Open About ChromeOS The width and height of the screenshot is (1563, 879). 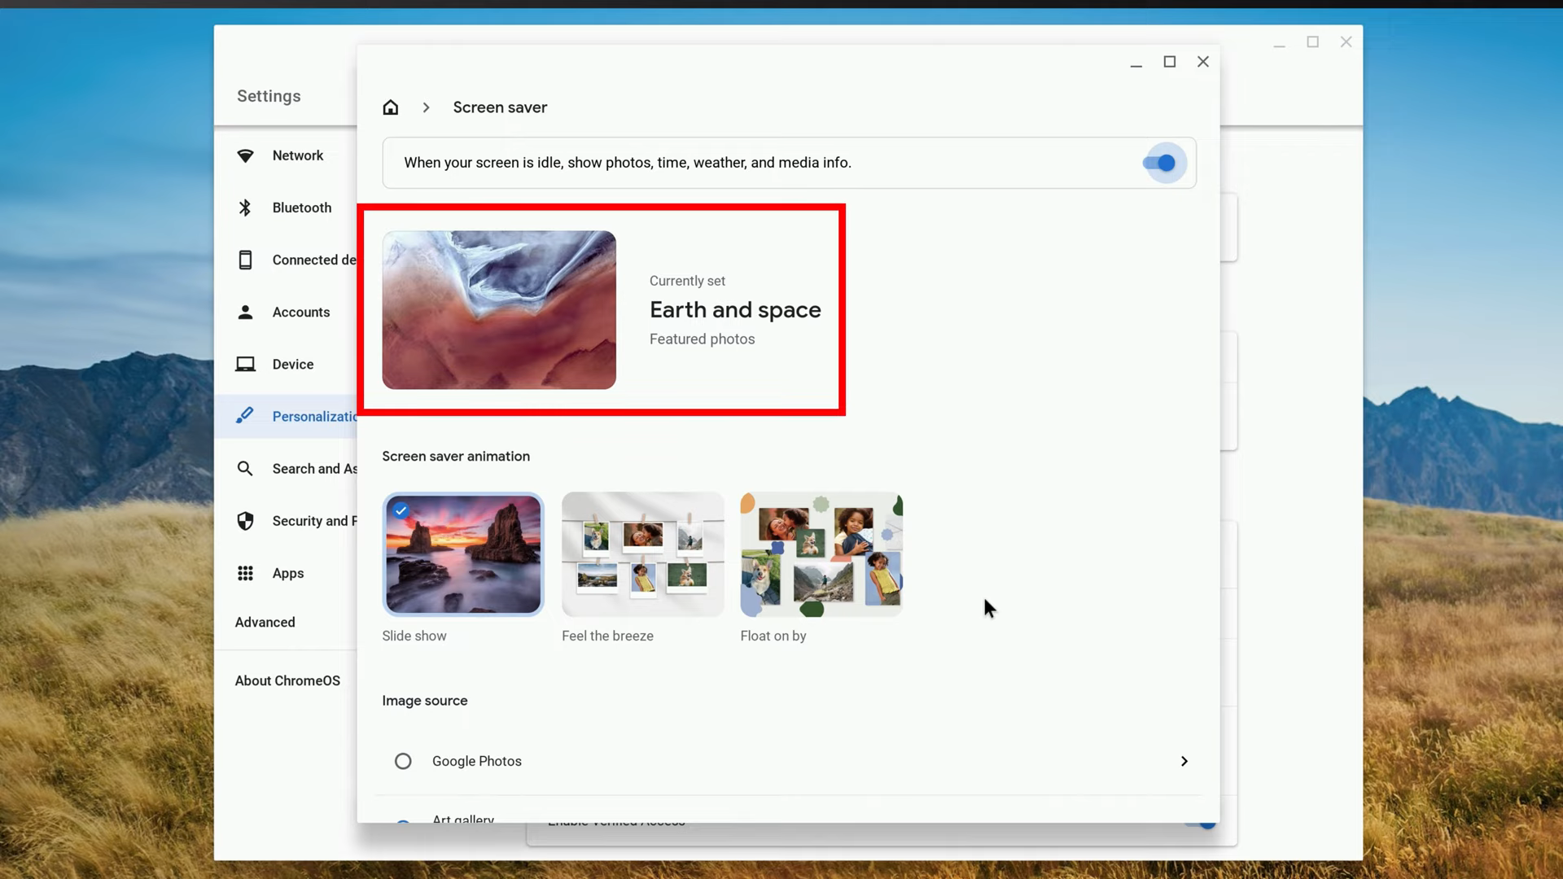click(287, 680)
